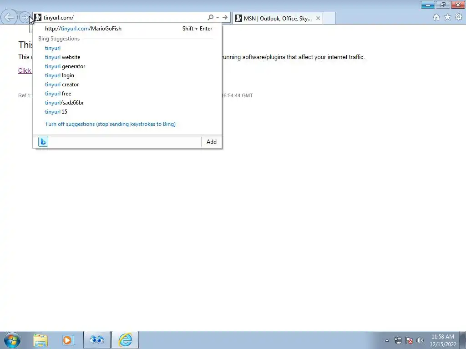
Task: Choose the 'tinyurl 15' suggestion
Action: (x=127, y=112)
